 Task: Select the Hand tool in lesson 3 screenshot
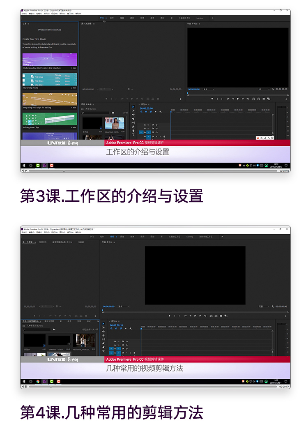pos(133,131)
